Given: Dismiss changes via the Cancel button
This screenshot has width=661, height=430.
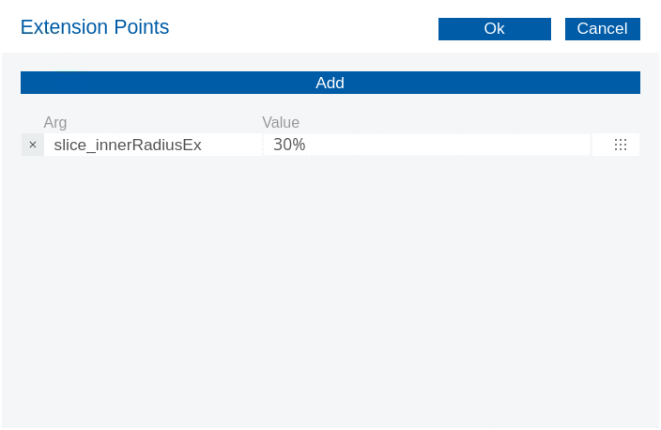Looking at the screenshot, I should point(602,29).
